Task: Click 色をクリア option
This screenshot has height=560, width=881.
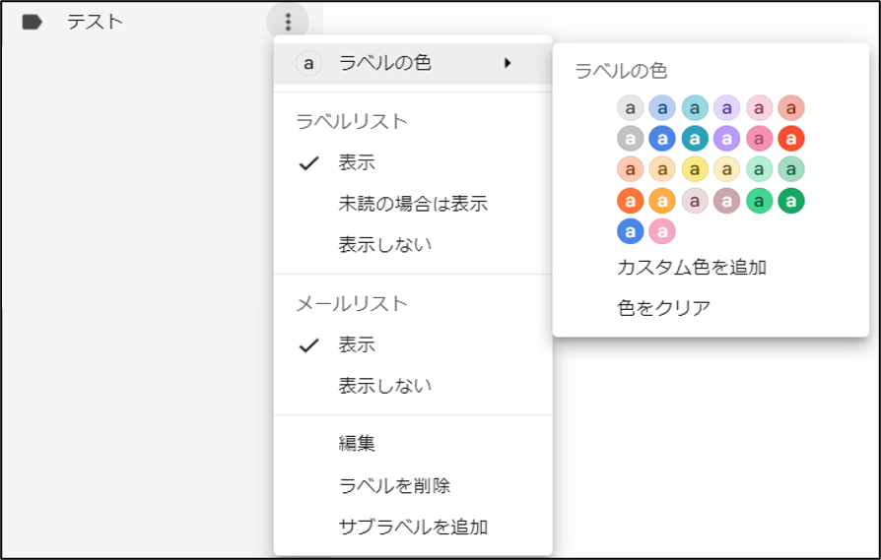Action: [x=663, y=307]
